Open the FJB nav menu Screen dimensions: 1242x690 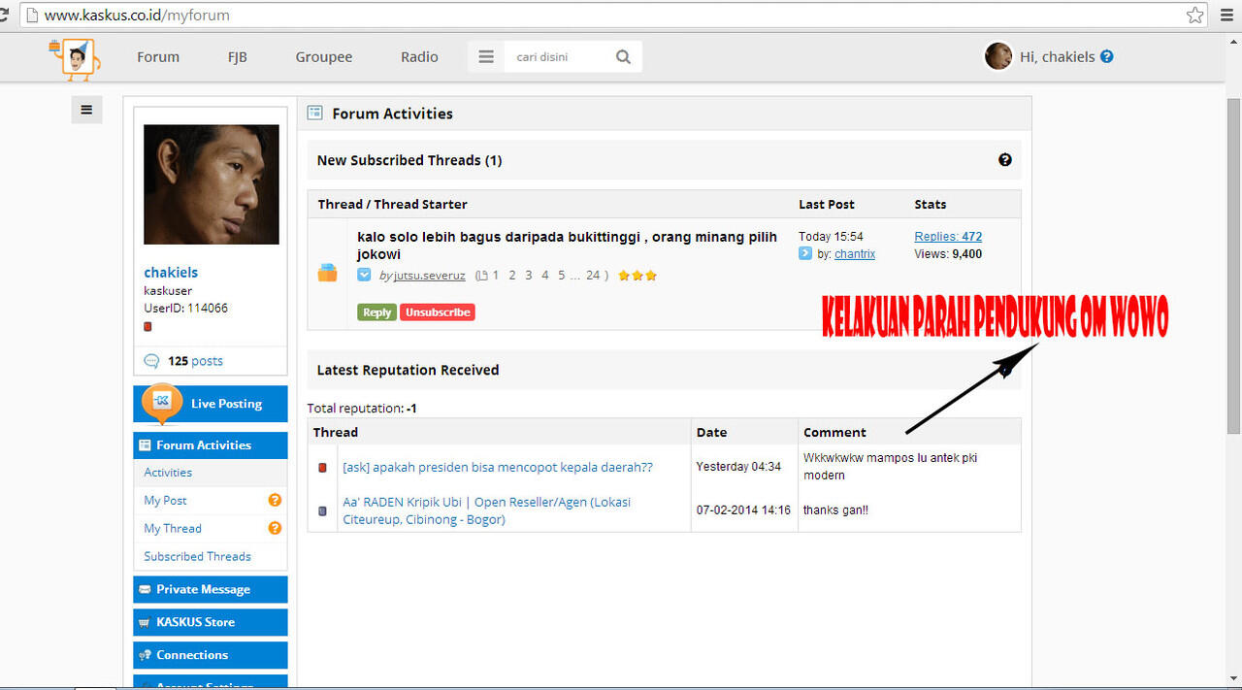[238, 56]
